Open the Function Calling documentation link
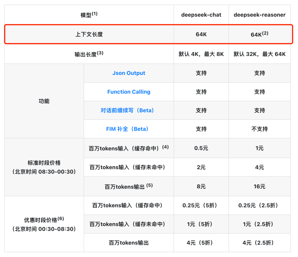298x257 pixels. click(x=129, y=92)
